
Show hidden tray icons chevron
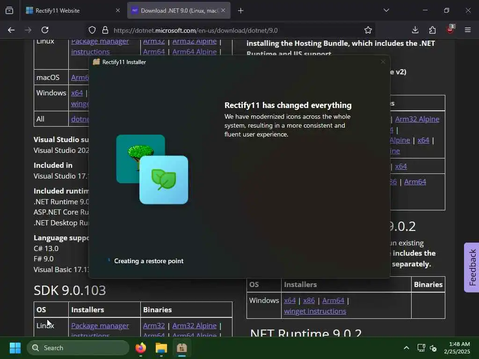click(x=406, y=348)
